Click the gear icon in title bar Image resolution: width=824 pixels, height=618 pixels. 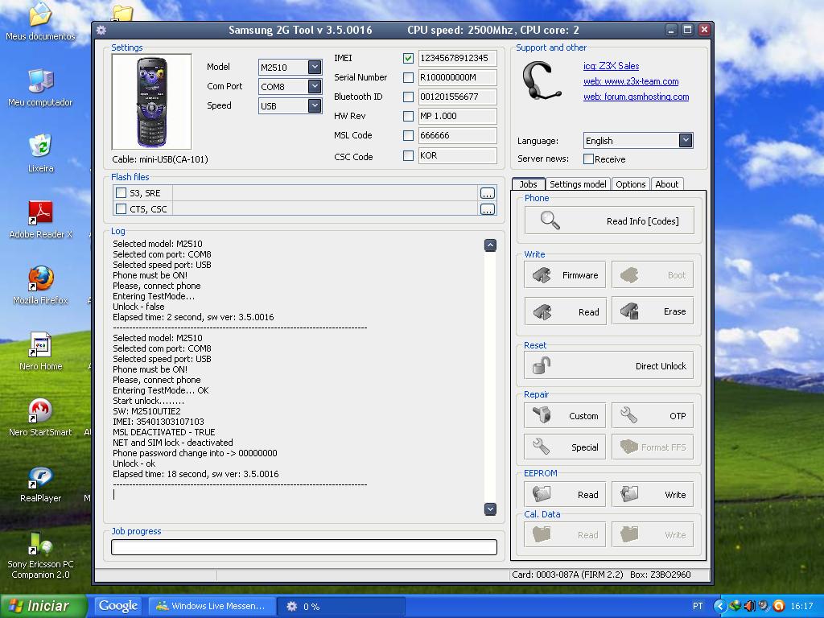pyautogui.click(x=101, y=30)
